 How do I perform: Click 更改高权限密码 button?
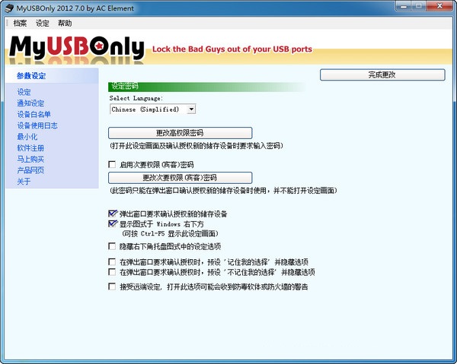click(180, 133)
